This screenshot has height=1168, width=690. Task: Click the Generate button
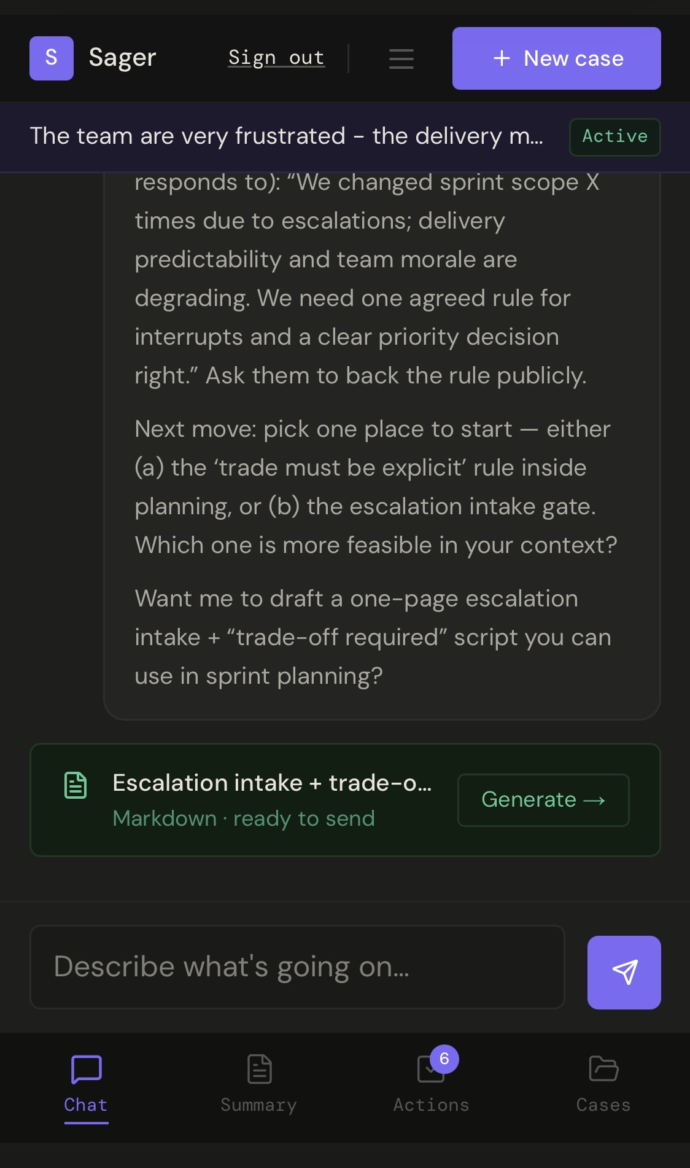coord(543,800)
